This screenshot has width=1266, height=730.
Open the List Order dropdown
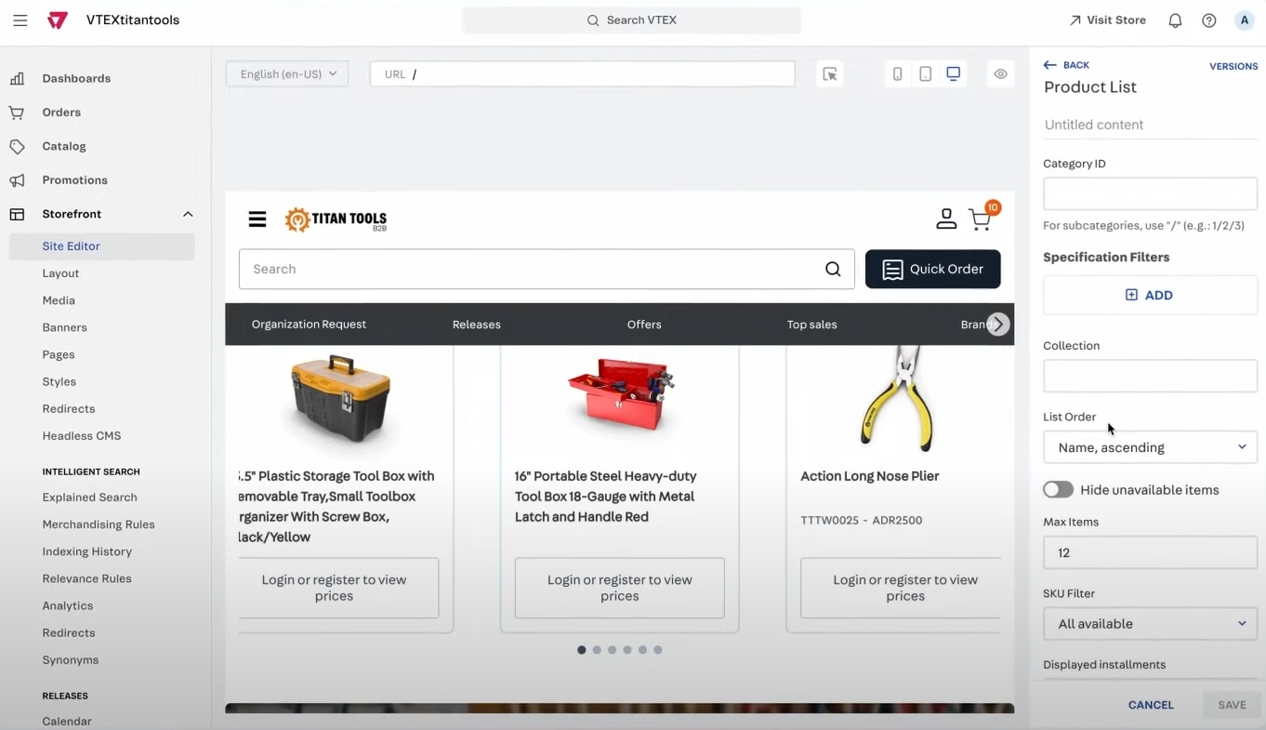(x=1150, y=447)
